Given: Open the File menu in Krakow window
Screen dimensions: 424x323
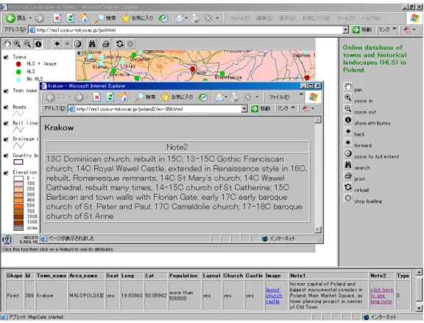Looking at the screenshot, I should tap(279, 97).
